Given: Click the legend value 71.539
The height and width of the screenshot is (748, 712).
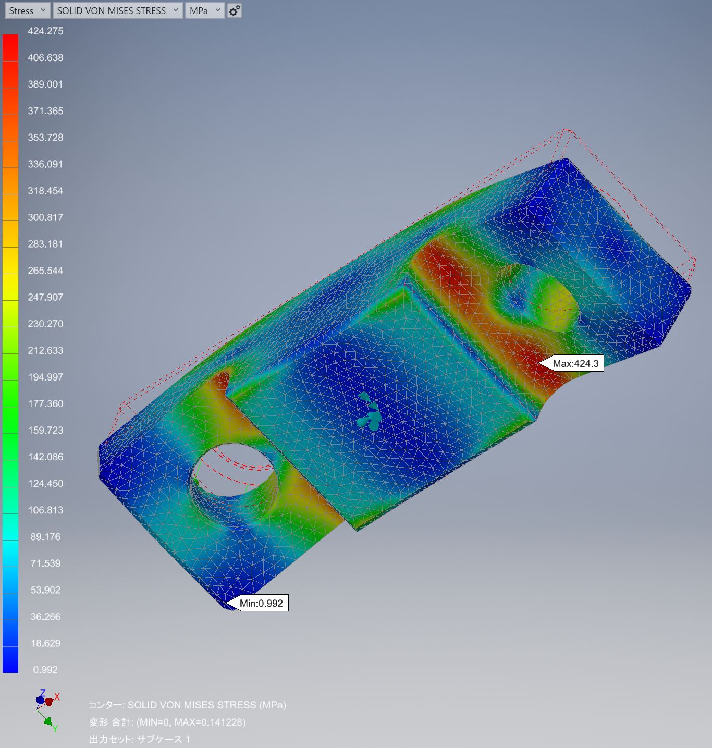Looking at the screenshot, I should pyautogui.click(x=45, y=563).
